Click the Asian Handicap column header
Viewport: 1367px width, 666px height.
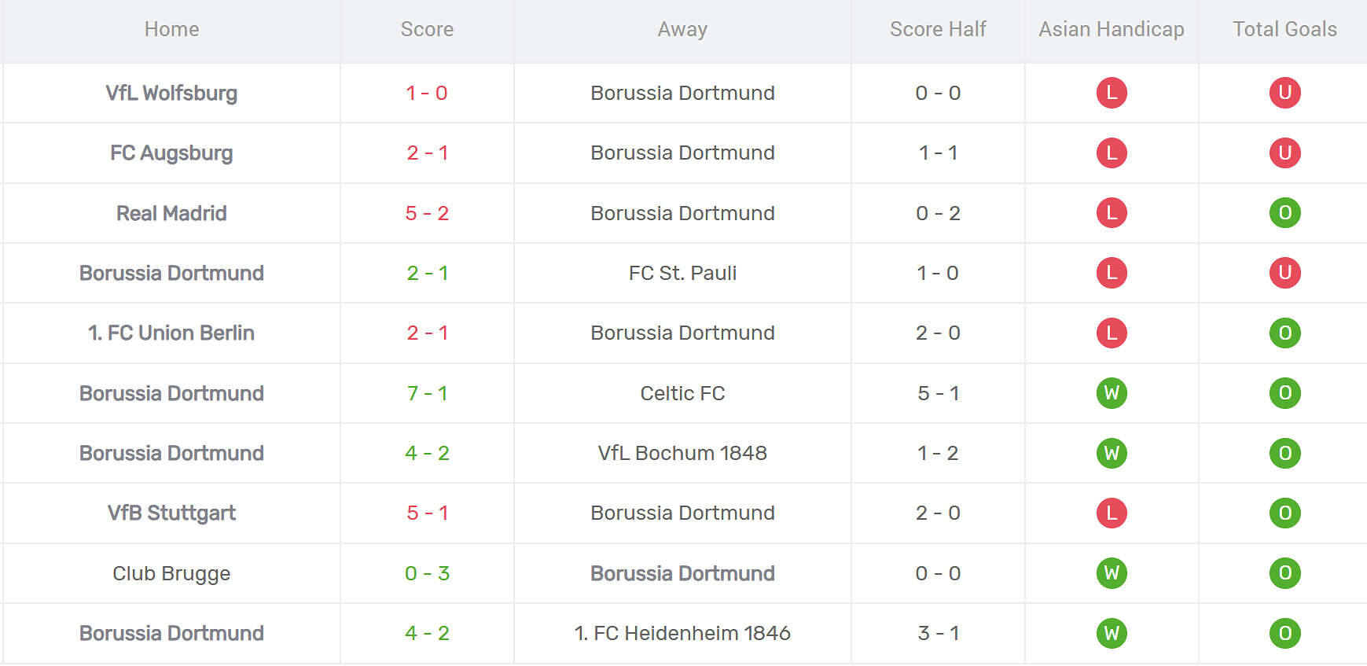[x=1111, y=29]
